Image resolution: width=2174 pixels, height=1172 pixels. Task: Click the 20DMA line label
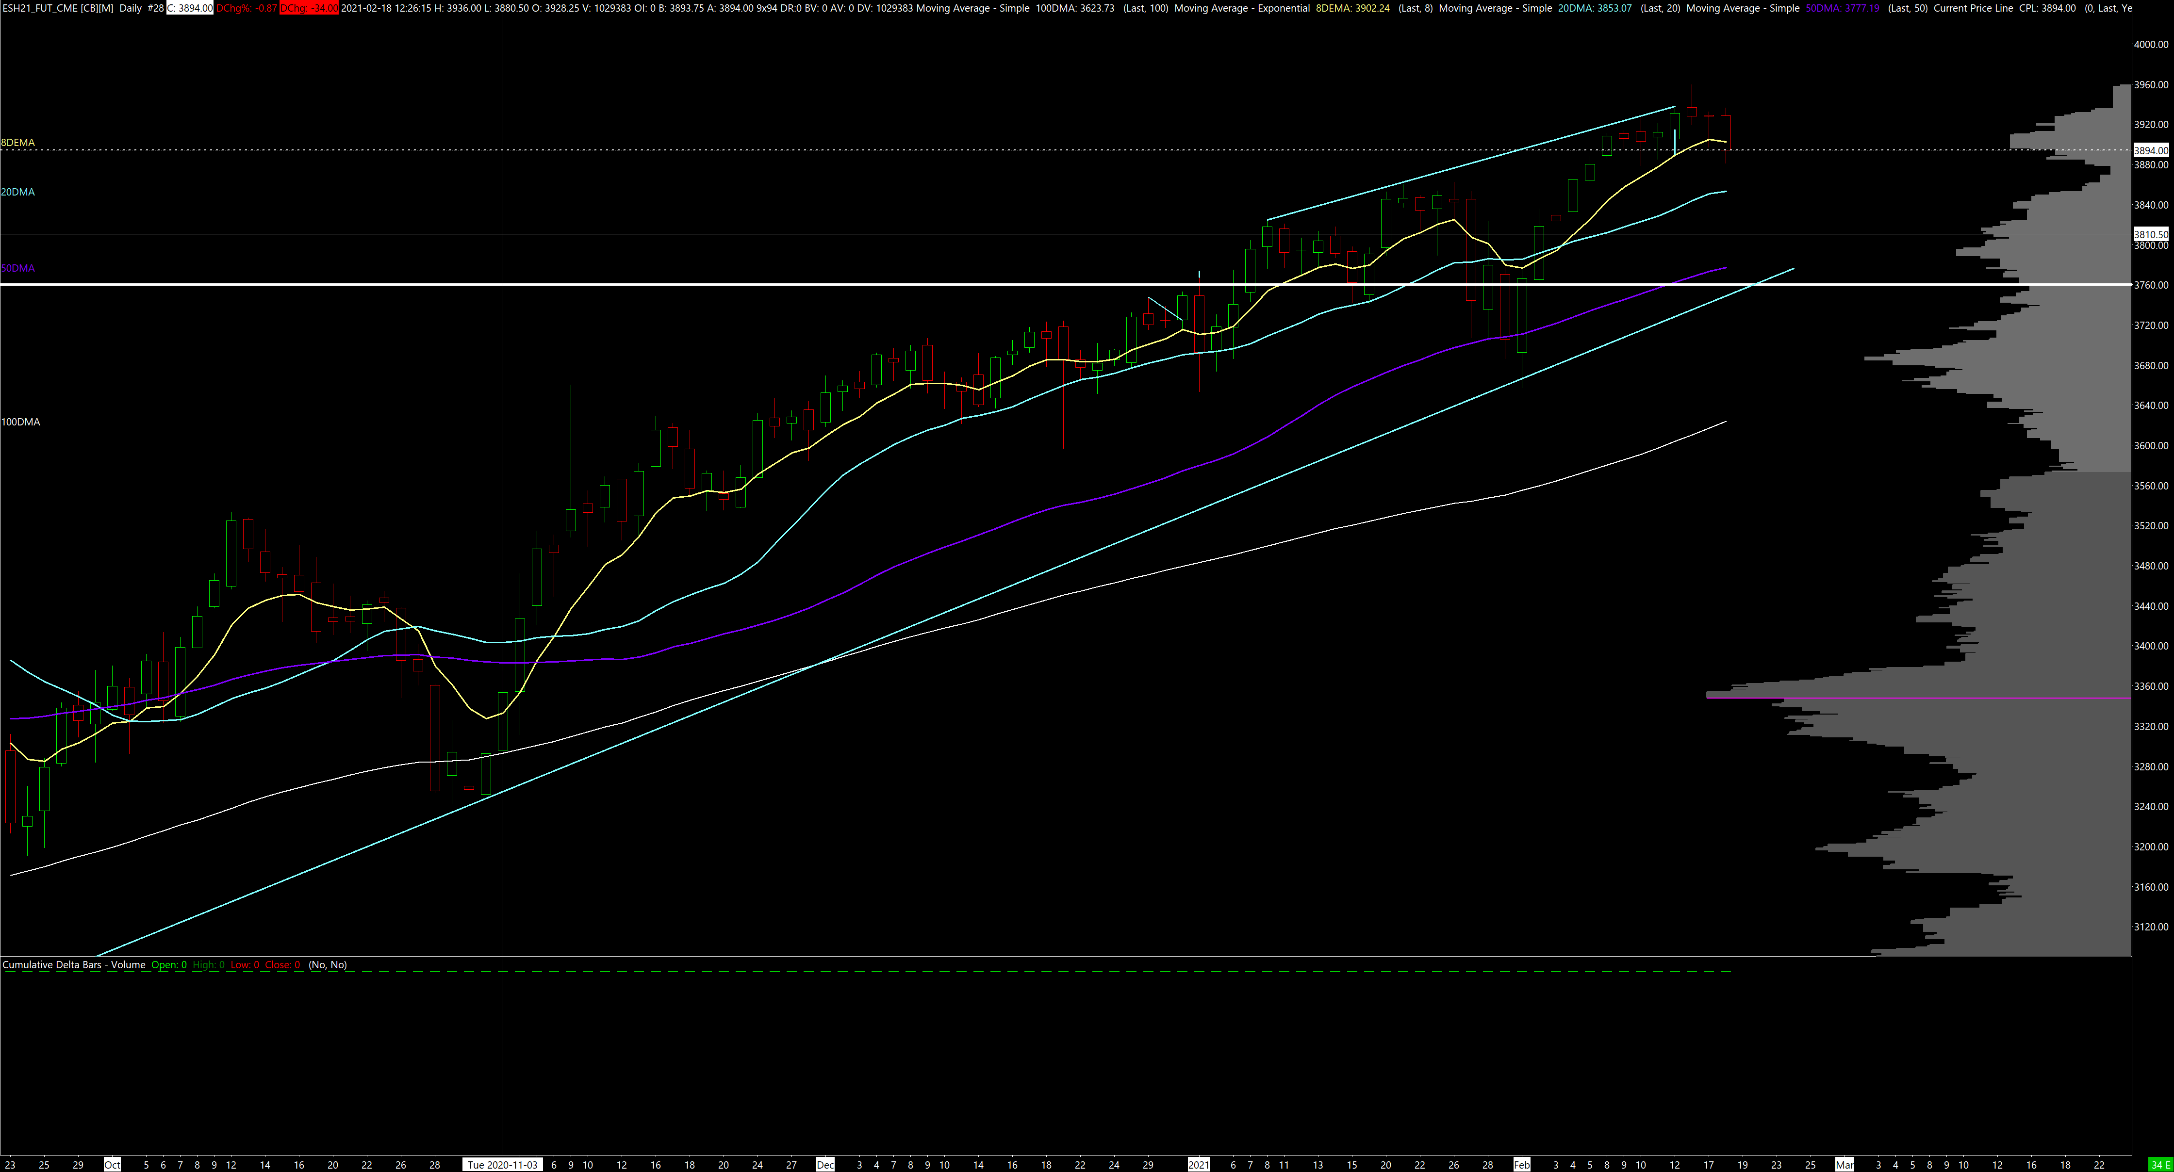coord(18,193)
